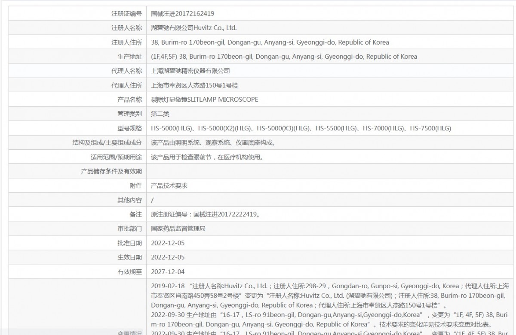The image size is (516, 335).
Task: Select registrant name 湖碧驰有限公司Huvitz Co., Ltd.
Action: tap(194, 28)
